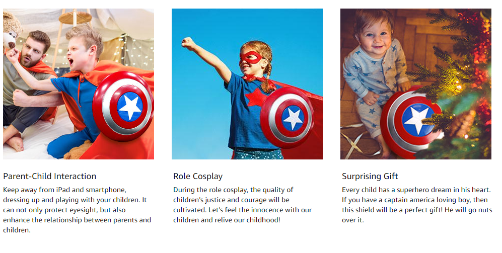Image resolution: width=502 pixels, height=253 pixels.
Task: Click the 'Parent-Child Interaction' heading
Action: [x=49, y=176]
